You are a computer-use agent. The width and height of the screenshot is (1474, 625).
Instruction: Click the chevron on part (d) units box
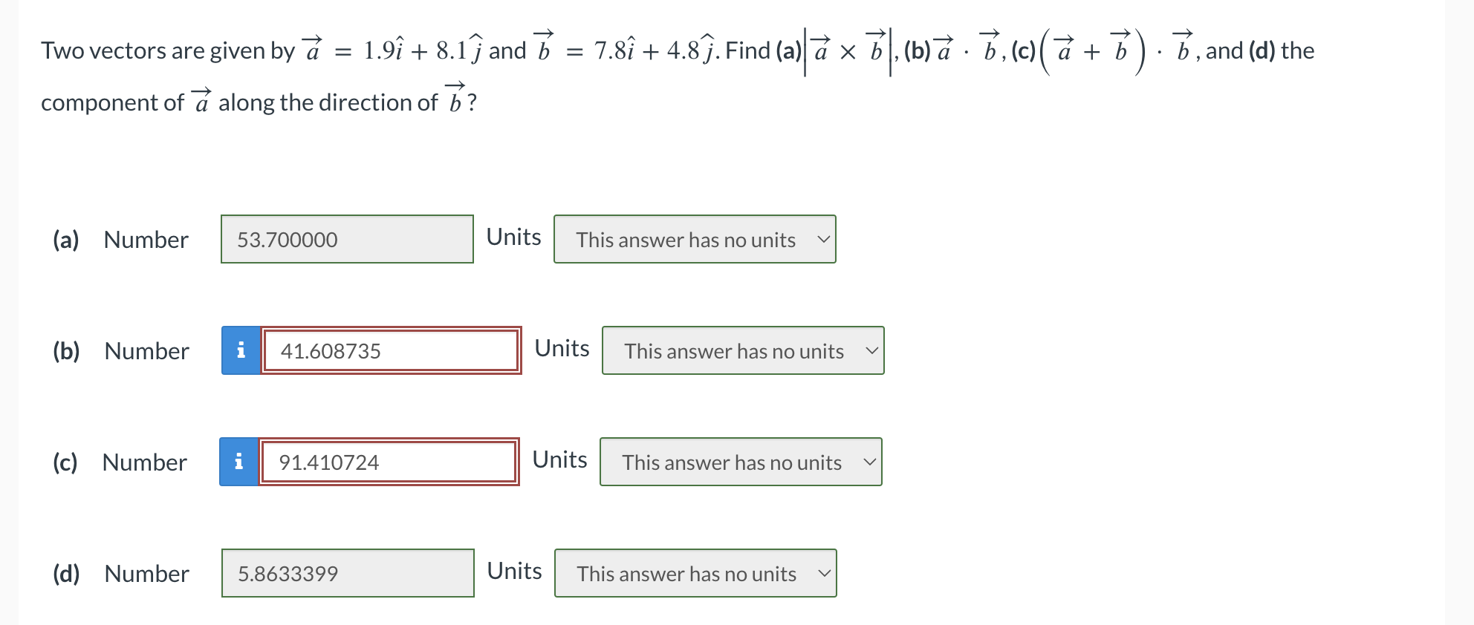point(824,572)
